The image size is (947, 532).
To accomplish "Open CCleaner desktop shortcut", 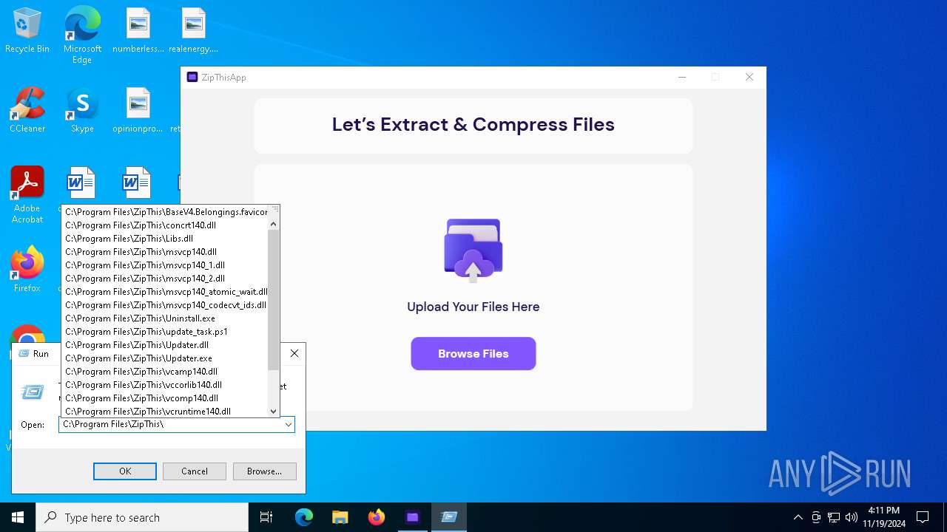I will (x=27, y=111).
